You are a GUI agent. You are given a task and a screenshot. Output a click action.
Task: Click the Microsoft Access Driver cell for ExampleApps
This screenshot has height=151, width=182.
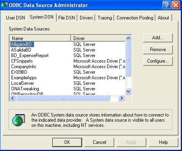[x=99, y=78]
